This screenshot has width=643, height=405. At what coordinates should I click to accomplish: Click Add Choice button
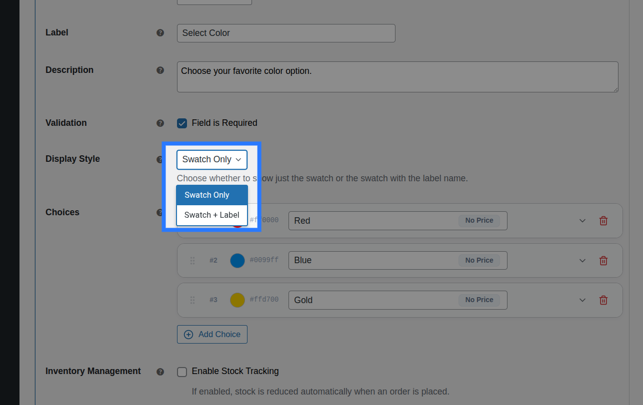coord(212,335)
